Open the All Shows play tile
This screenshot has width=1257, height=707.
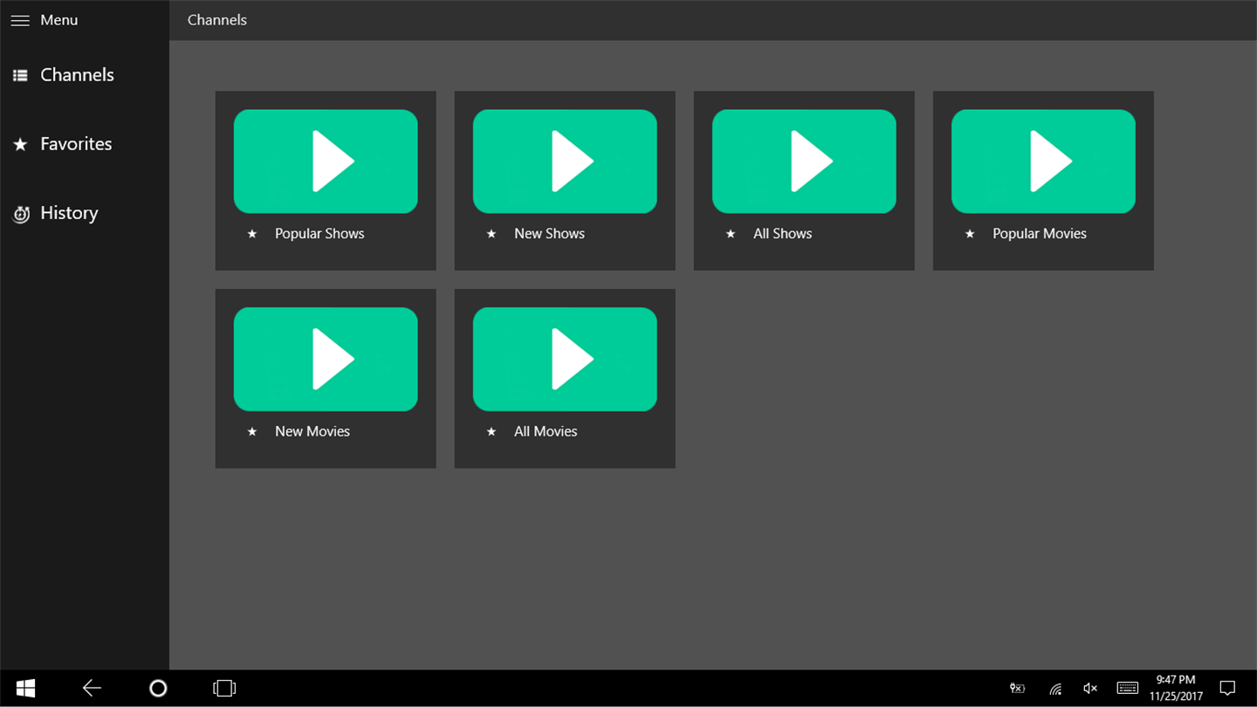coord(804,161)
